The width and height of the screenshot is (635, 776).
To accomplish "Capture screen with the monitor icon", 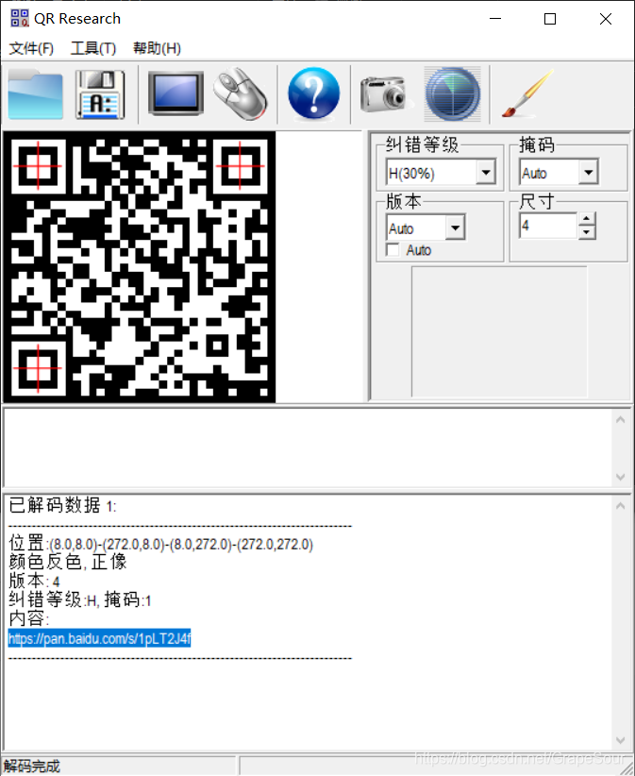I will tap(176, 93).
